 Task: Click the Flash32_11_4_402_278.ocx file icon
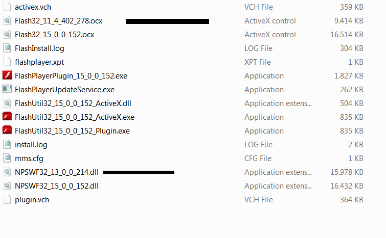[7, 20]
